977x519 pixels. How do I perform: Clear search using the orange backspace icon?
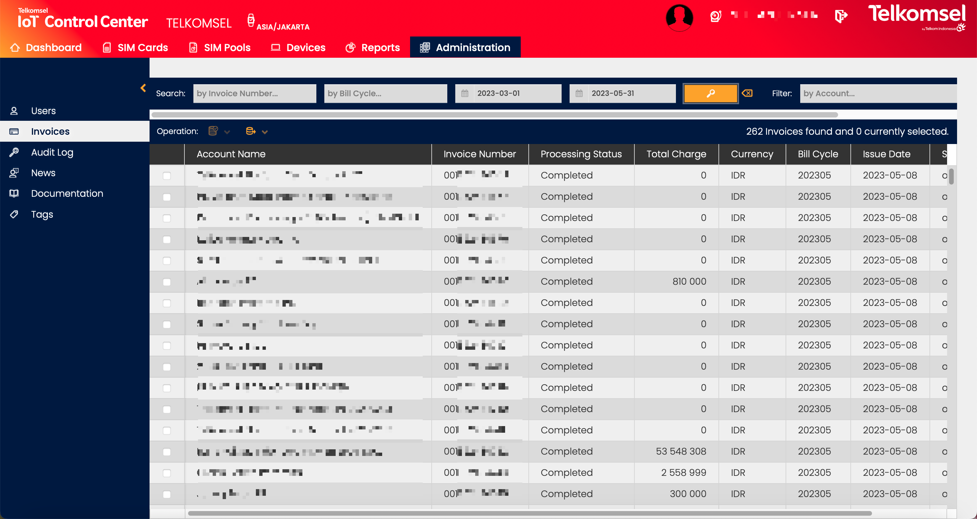pyautogui.click(x=747, y=93)
